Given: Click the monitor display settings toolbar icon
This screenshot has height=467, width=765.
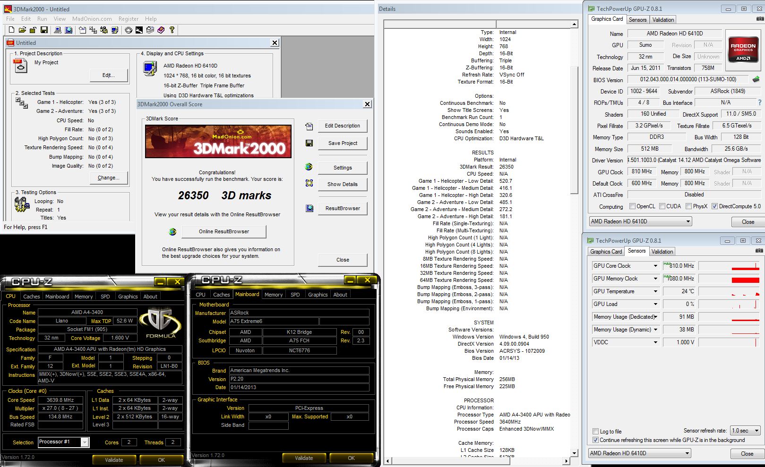Looking at the screenshot, I should 115,30.
